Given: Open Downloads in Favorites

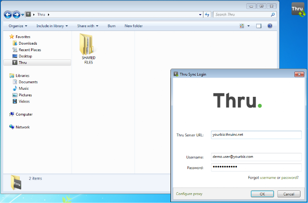Looking at the screenshot, I should coord(28,43).
